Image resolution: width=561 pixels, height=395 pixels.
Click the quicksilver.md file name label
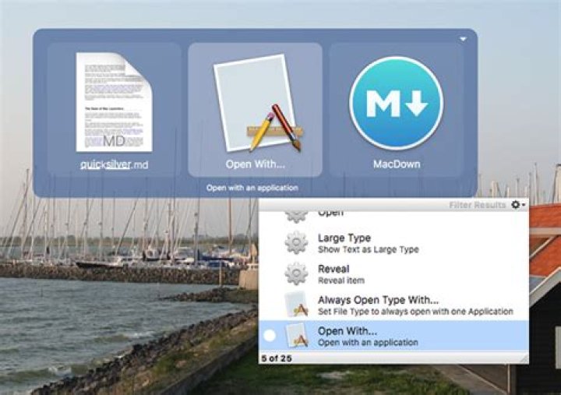[114, 164]
